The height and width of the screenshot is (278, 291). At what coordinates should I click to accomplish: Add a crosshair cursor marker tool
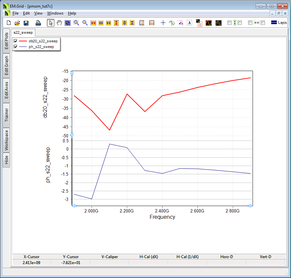tap(163, 23)
